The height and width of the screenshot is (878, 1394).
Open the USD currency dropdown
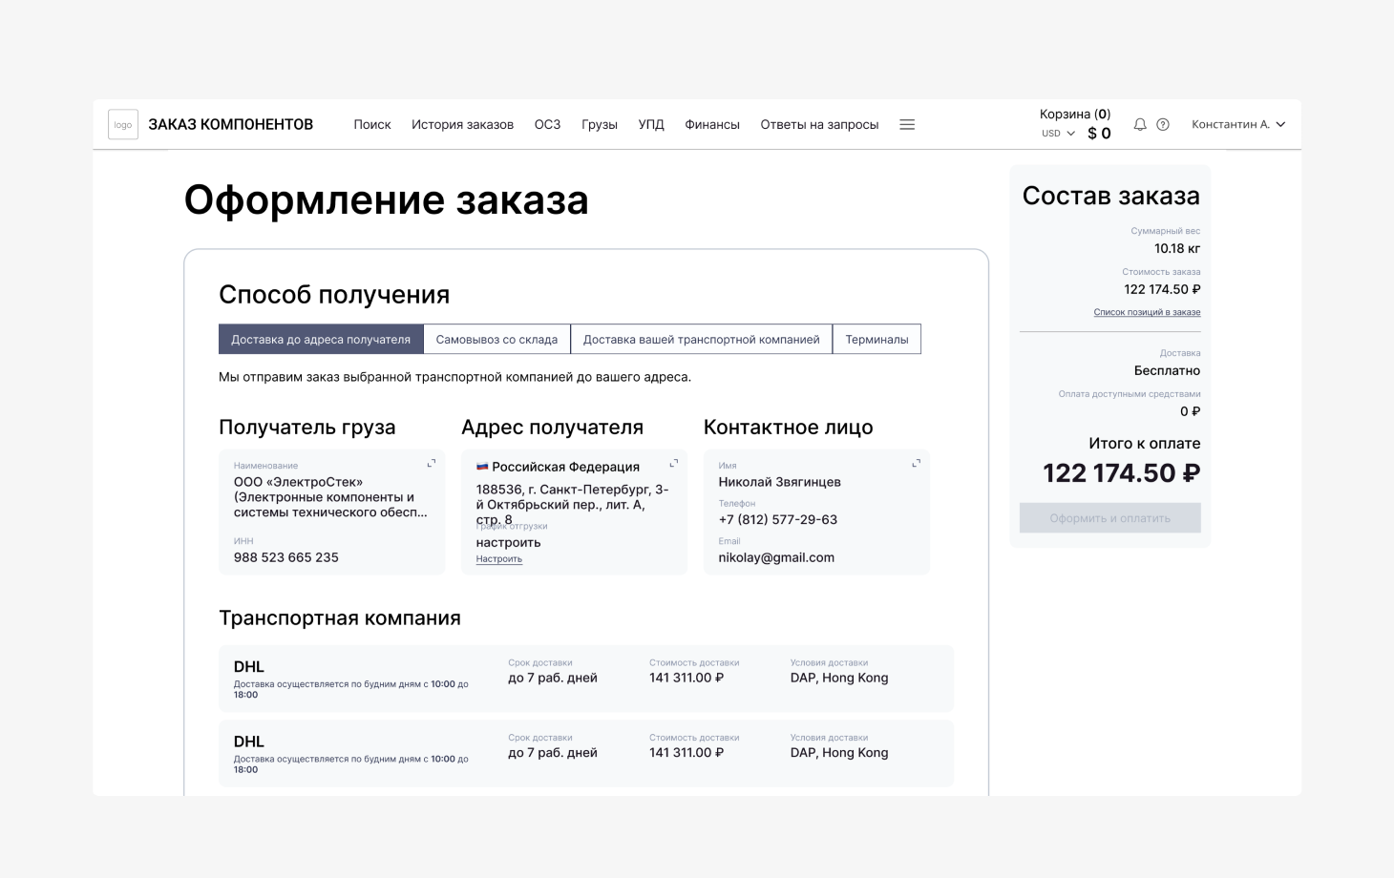tap(1058, 134)
